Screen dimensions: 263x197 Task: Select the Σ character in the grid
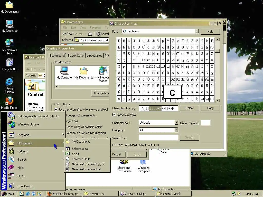pyautogui.click(x=212, y=54)
